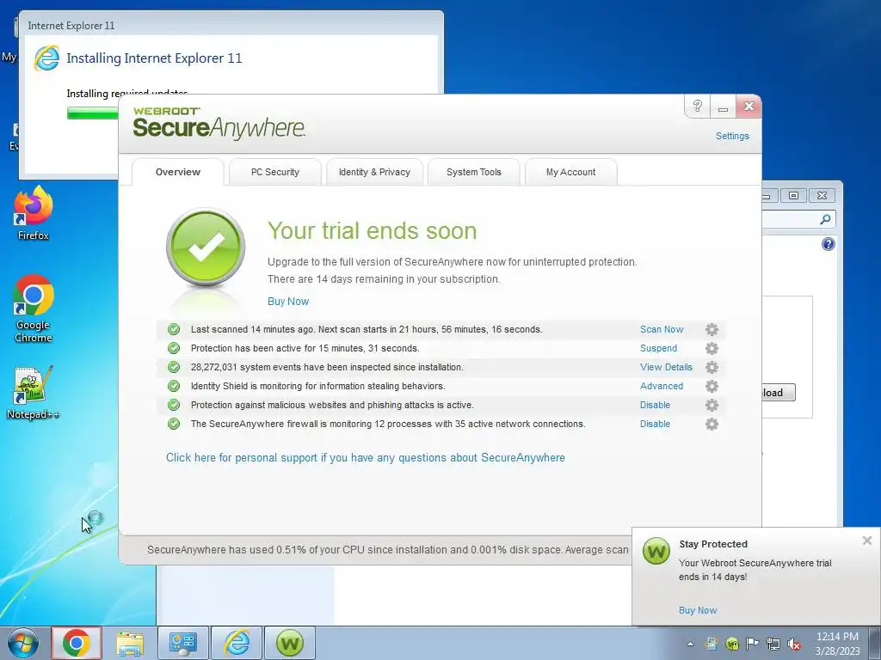Click the network tray icon
This screenshot has height=660, width=881.
pos(773,645)
